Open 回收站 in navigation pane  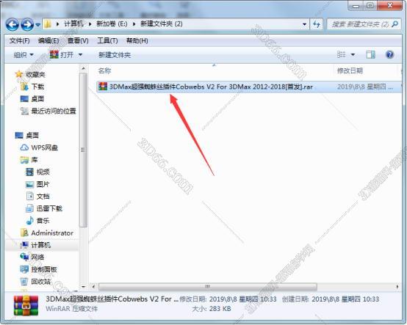click(41, 282)
